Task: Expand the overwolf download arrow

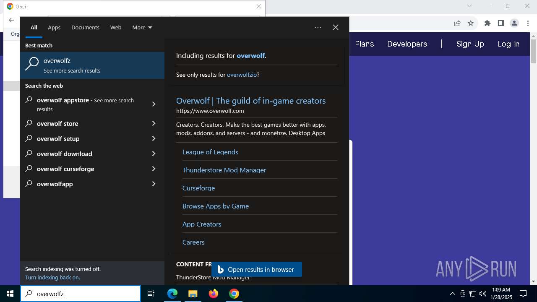Action: (154, 154)
